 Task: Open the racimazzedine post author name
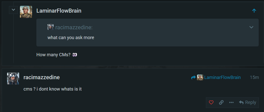pos(41,77)
